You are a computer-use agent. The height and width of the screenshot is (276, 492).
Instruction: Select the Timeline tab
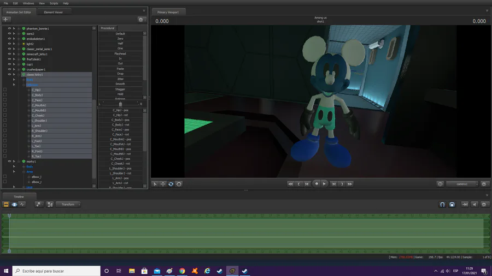click(x=19, y=197)
